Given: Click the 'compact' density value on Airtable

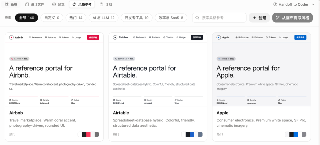Looking at the screenshot, I should point(148,103).
